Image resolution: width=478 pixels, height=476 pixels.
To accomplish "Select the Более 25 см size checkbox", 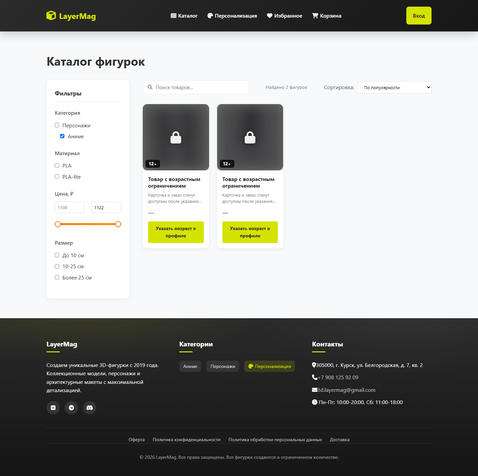I will [57, 277].
